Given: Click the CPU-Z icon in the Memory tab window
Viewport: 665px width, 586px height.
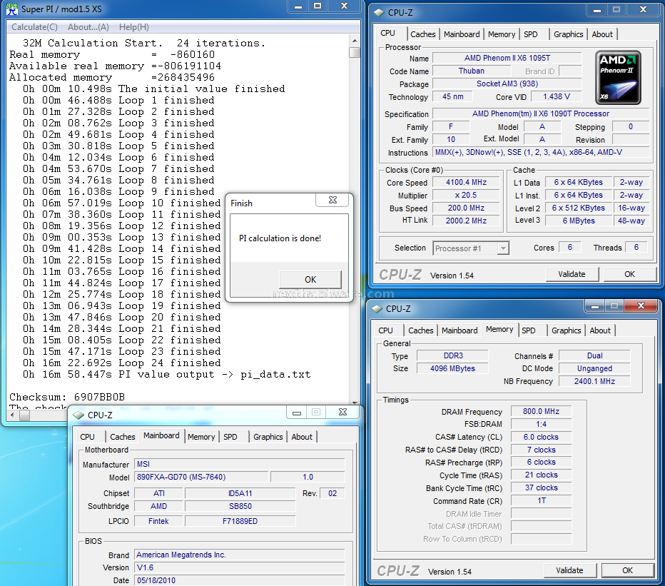Looking at the screenshot, I should tap(377, 309).
